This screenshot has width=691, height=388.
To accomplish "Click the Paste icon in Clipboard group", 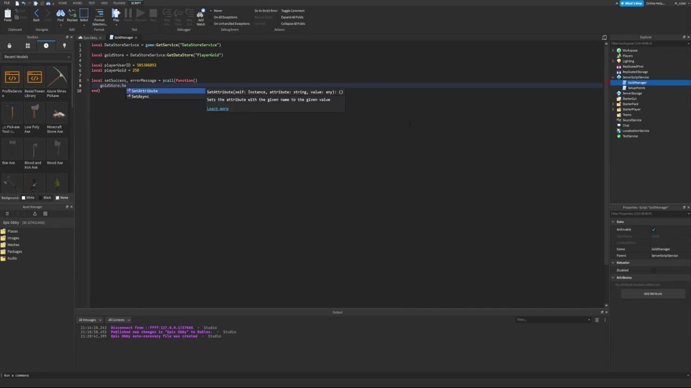I will tap(8, 13).
